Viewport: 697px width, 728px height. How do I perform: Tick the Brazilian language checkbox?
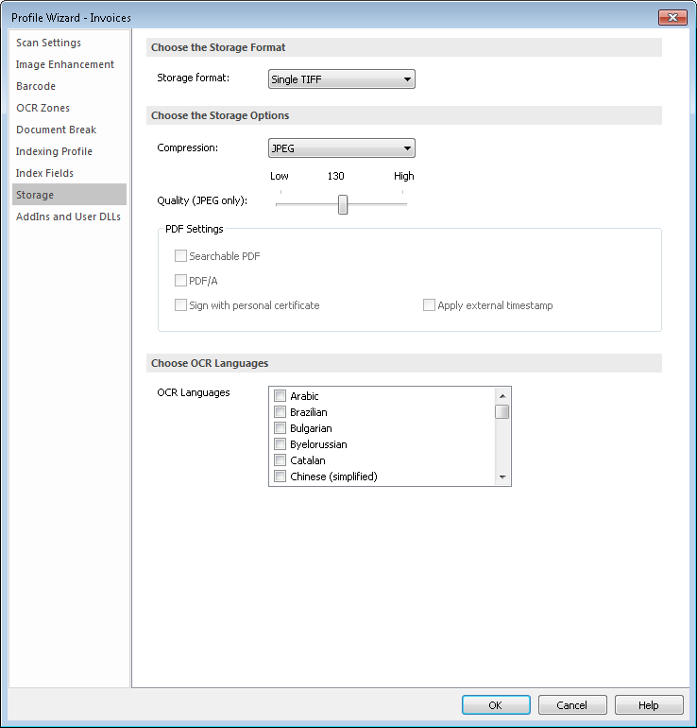[280, 412]
